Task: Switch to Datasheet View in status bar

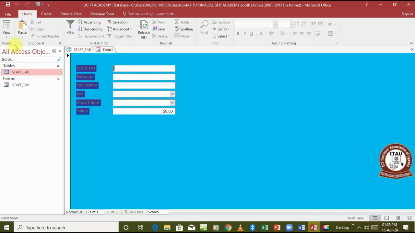Action: tap(386, 218)
